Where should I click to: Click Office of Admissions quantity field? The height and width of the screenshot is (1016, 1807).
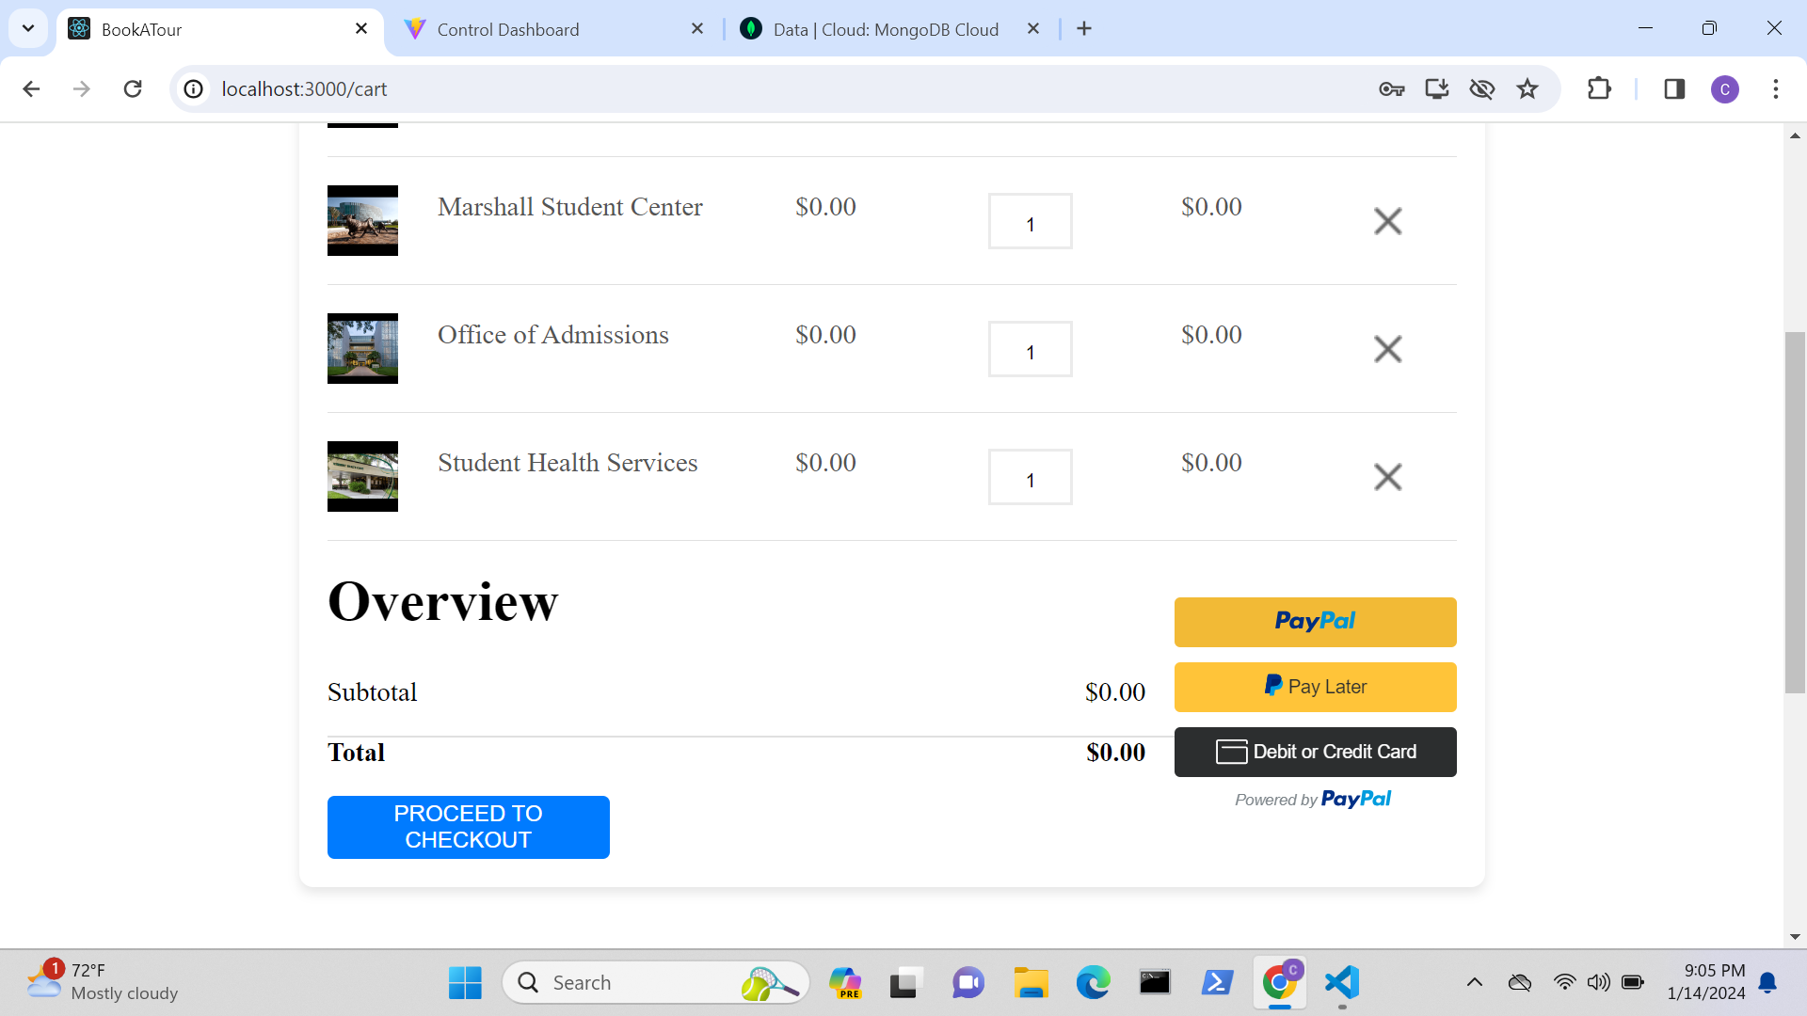tap(1030, 349)
